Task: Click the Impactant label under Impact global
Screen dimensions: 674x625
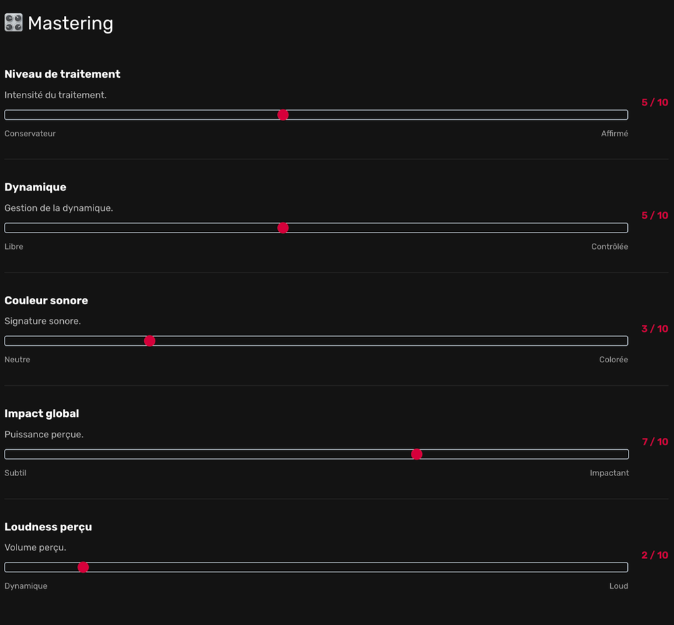Action: pos(610,473)
